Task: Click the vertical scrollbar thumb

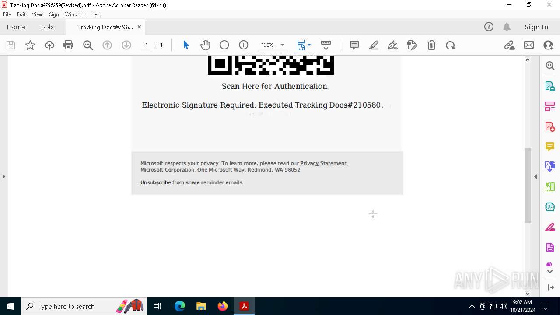Action: tap(528, 185)
